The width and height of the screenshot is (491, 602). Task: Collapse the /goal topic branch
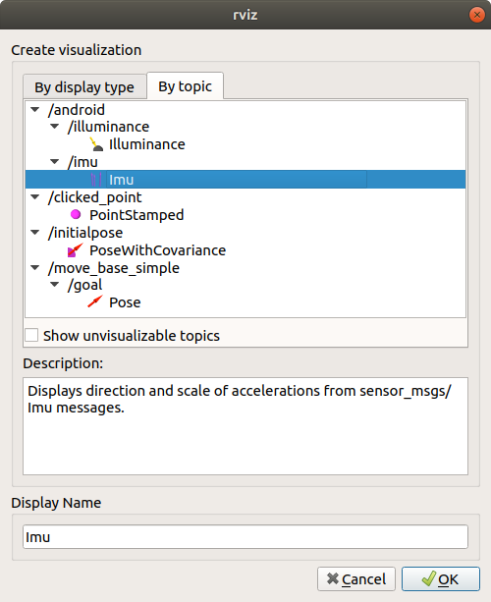[55, 285]
